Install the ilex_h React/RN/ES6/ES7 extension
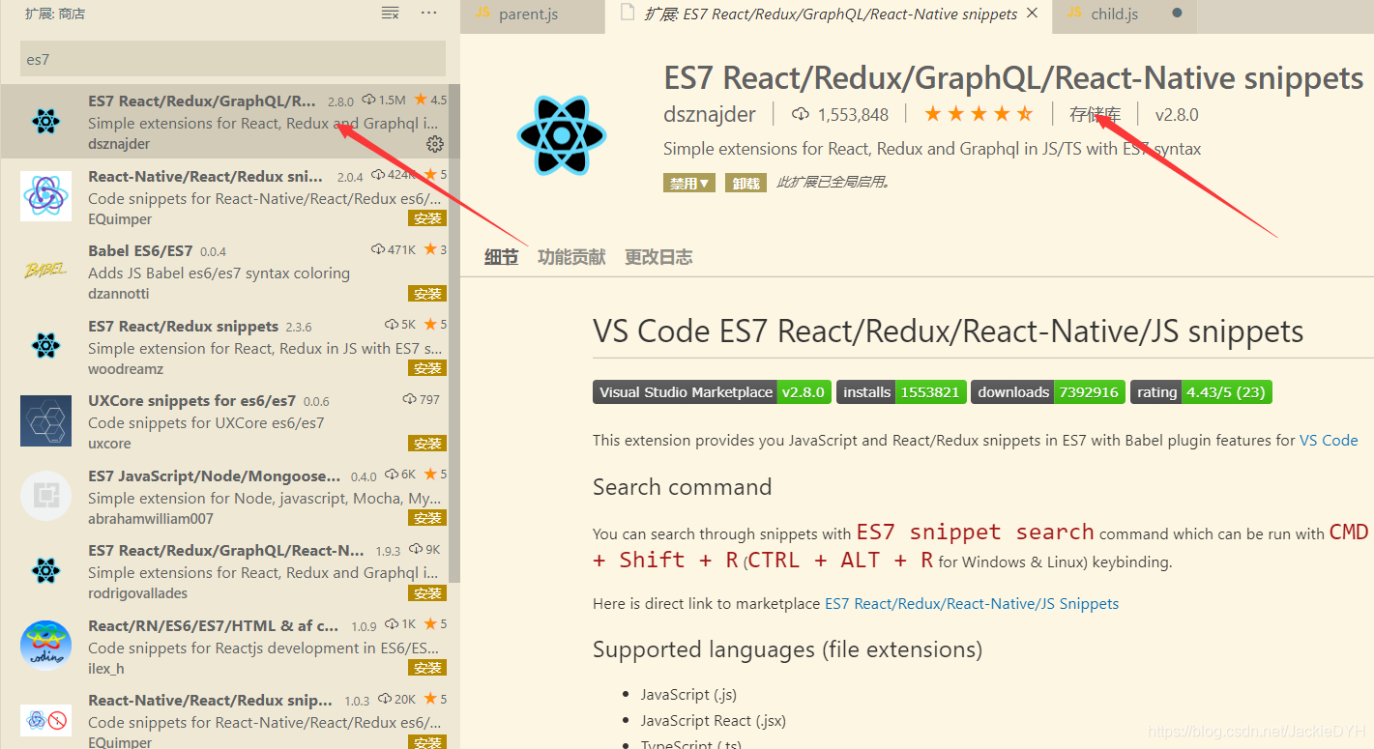The image size is (1374, 749). [427, 668]
